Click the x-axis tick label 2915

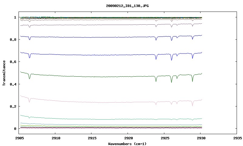pyautogui.click(x=92, y=138)
